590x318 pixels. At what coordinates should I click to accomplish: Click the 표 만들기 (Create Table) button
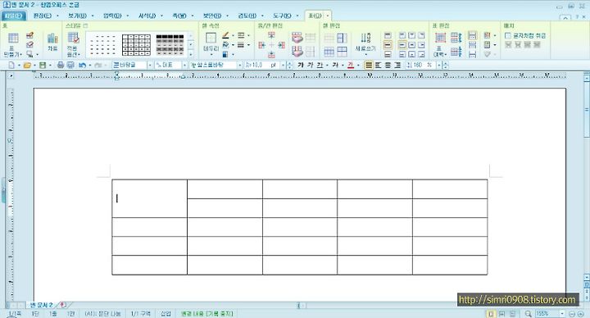[x=13, y=44]
